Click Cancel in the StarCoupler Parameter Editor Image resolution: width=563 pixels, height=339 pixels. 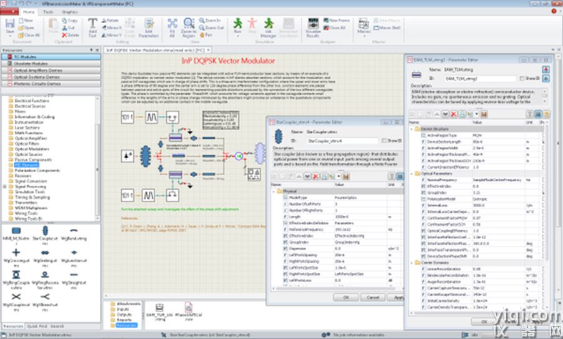372,297
